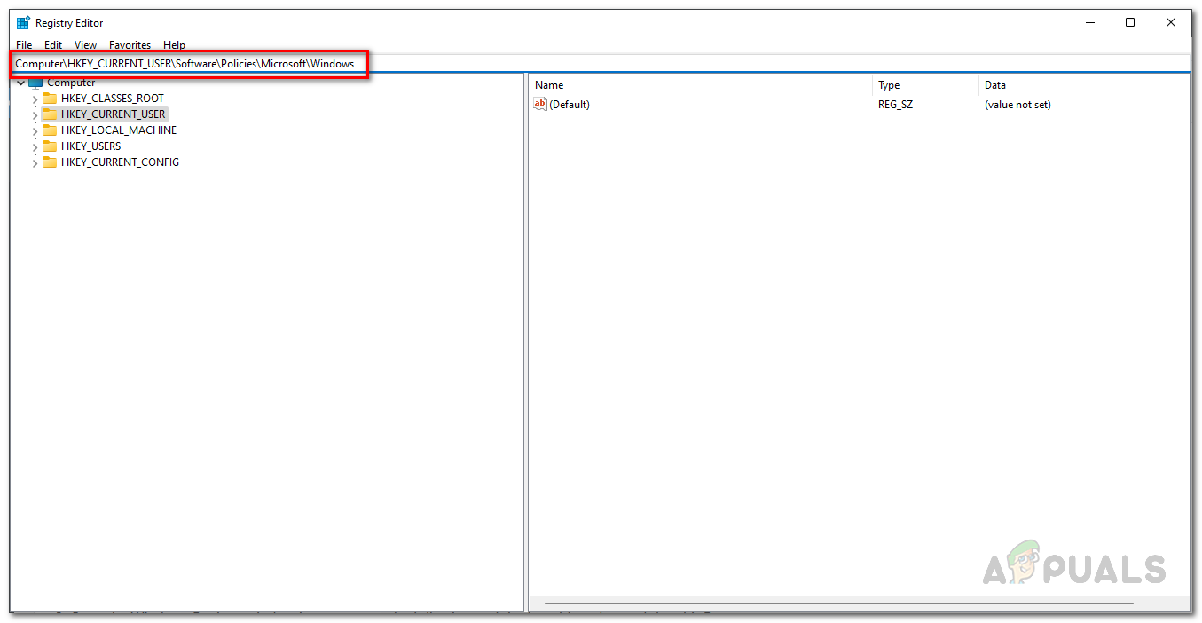Click the HKEY_CURRENT_USER folder icon

click(50, 114)
